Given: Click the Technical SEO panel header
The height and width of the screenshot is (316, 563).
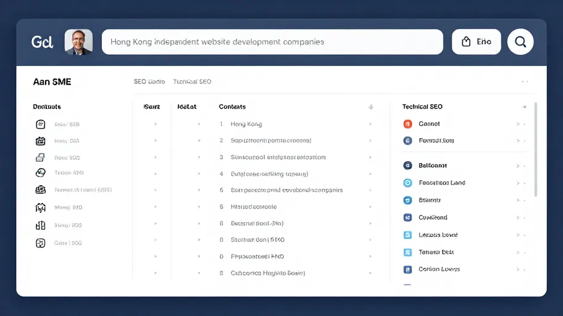Looking at the screenshot, I should (422, 107).
